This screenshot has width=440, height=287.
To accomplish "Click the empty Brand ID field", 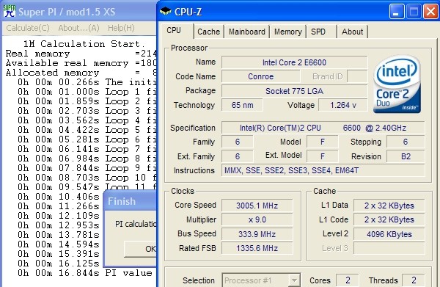I will click(357, 76).
